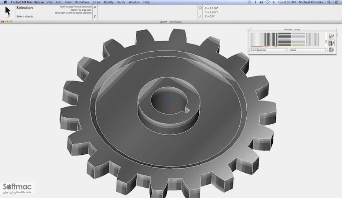Screen dimensions: 342x198
Task: Click the Selection arrow tool icon
Action: pos(8,11)
